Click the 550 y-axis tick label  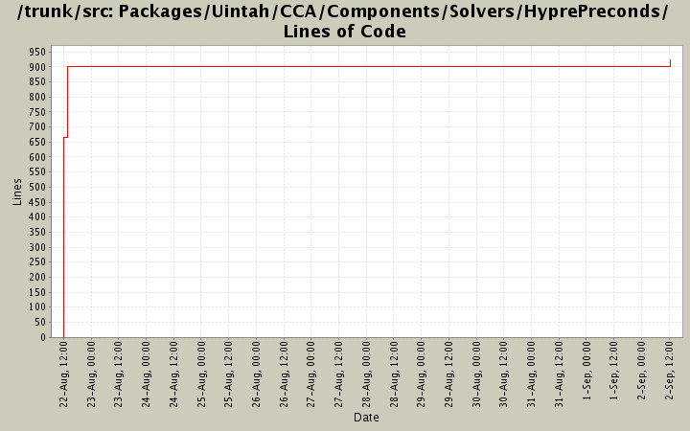(37, 172)
